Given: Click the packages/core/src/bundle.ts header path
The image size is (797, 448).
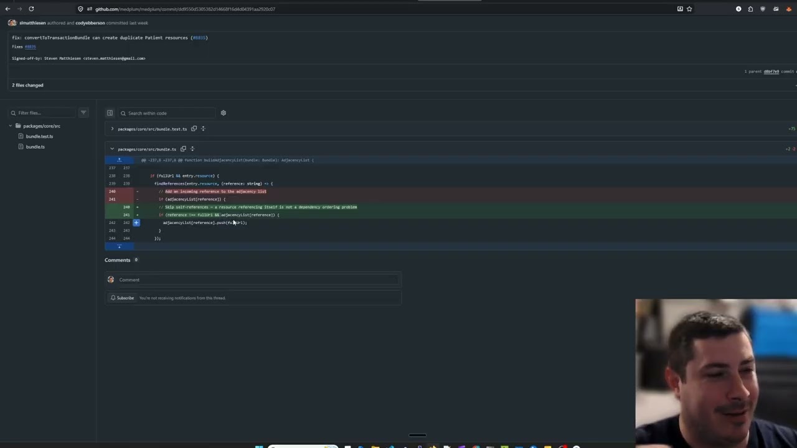Looking at the screenshot, I should [147, 149].
